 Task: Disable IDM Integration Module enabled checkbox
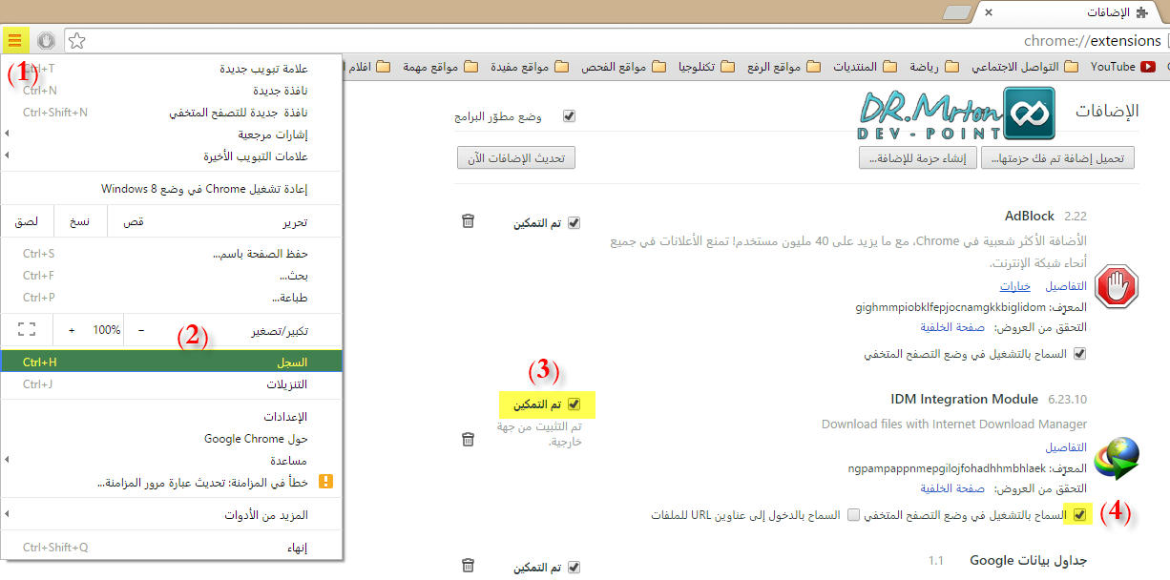[574, 404]
